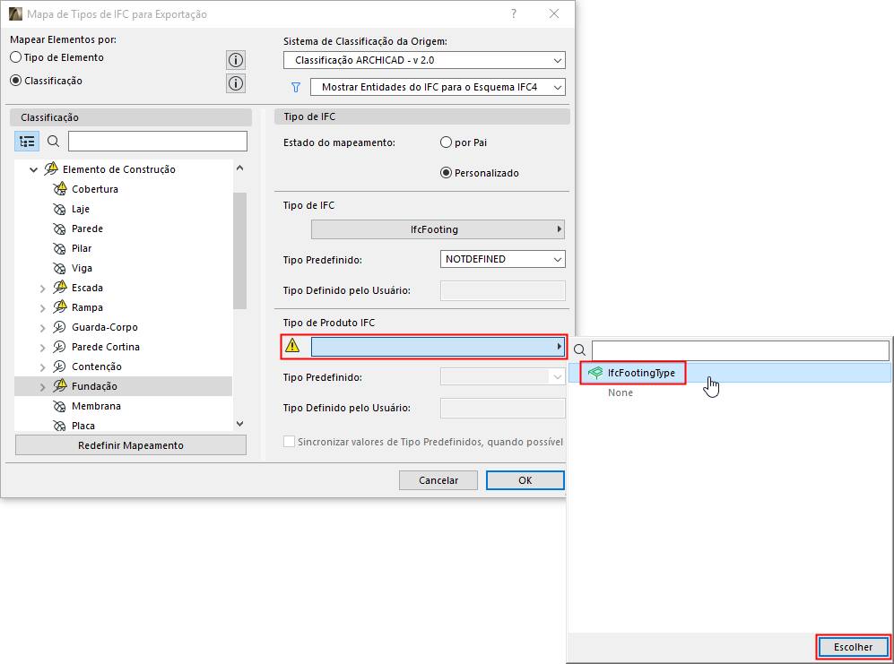894x664 pixels.
Task: Click the warning icon in Tipo de Produto IFC
Action: tap(292, 345)
